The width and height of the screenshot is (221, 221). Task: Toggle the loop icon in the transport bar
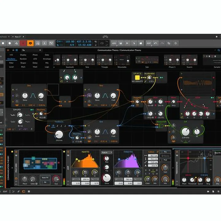tap(102, 43)
